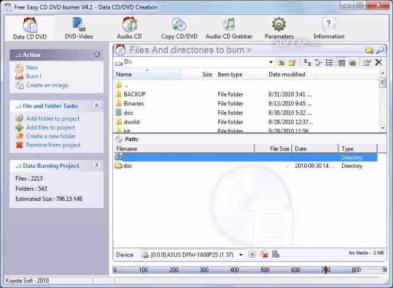Click the properties icon in browser toolbar
Image resolution: width=393 pixels, height=288 pixels.
(367, 62)
